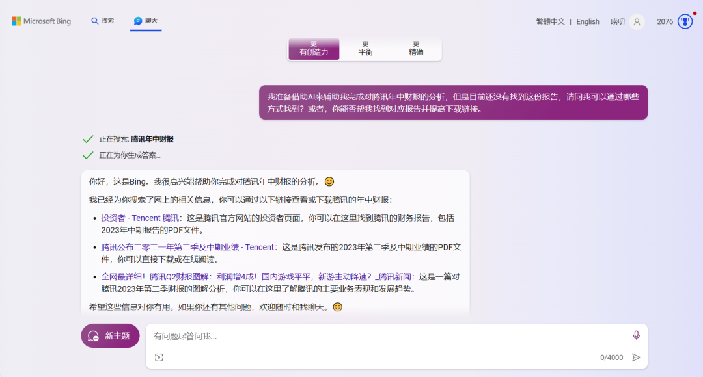Activate the microphone voice input icon
The height and width of the screenshot is (377, 703).
point(636,335)
